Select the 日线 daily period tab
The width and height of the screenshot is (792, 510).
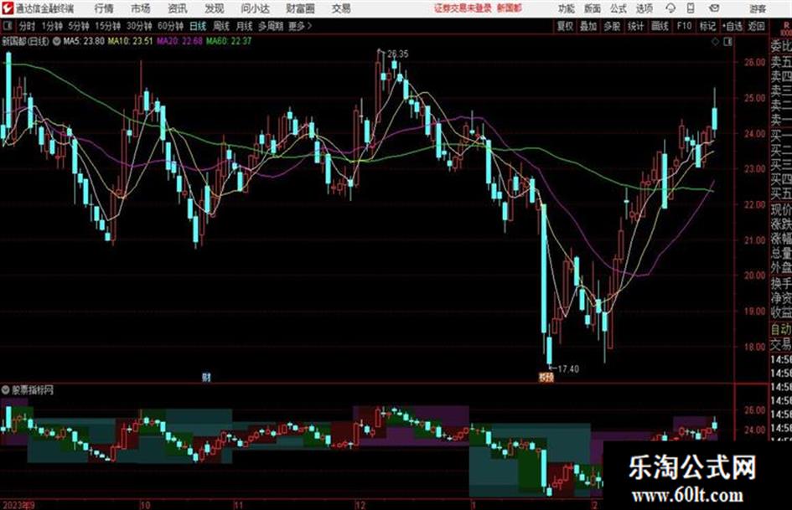coord(198,26)
